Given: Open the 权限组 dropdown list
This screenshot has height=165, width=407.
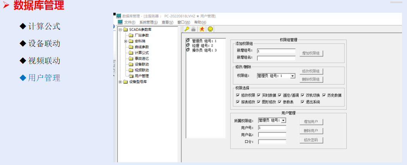Looking at the screenshot, I should (x=293, y=76).
